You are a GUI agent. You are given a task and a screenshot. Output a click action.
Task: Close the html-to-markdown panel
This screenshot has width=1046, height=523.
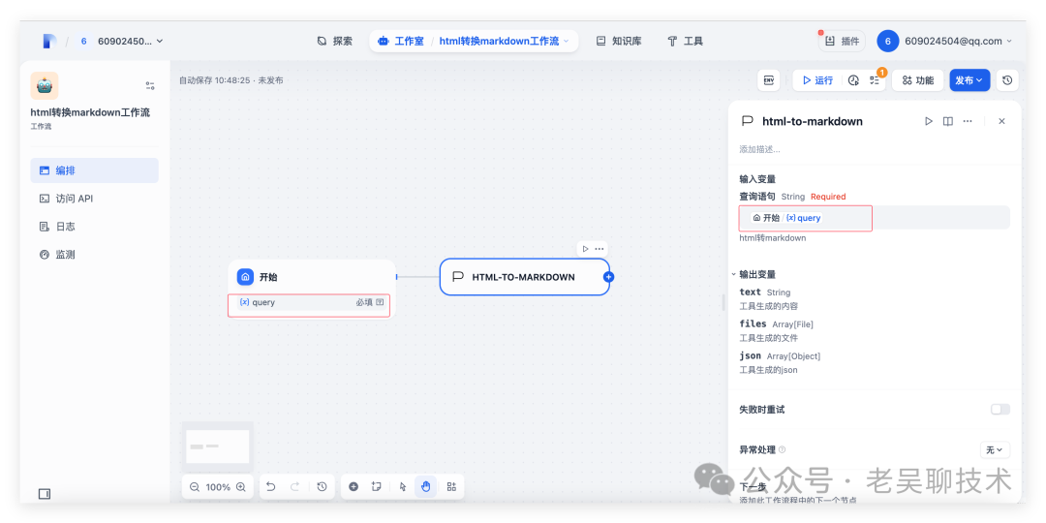[x=1001, y=121]
